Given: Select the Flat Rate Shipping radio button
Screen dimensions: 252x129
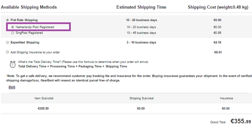Looking at the screenshot, I should (7, 20).
